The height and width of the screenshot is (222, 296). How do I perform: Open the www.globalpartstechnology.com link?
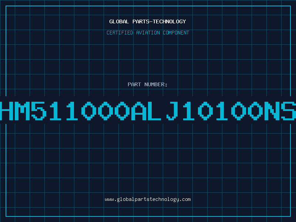click(148, 199)
